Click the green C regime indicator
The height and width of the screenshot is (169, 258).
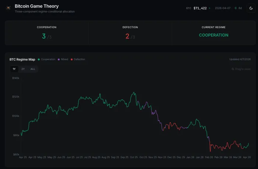(236, 8)
